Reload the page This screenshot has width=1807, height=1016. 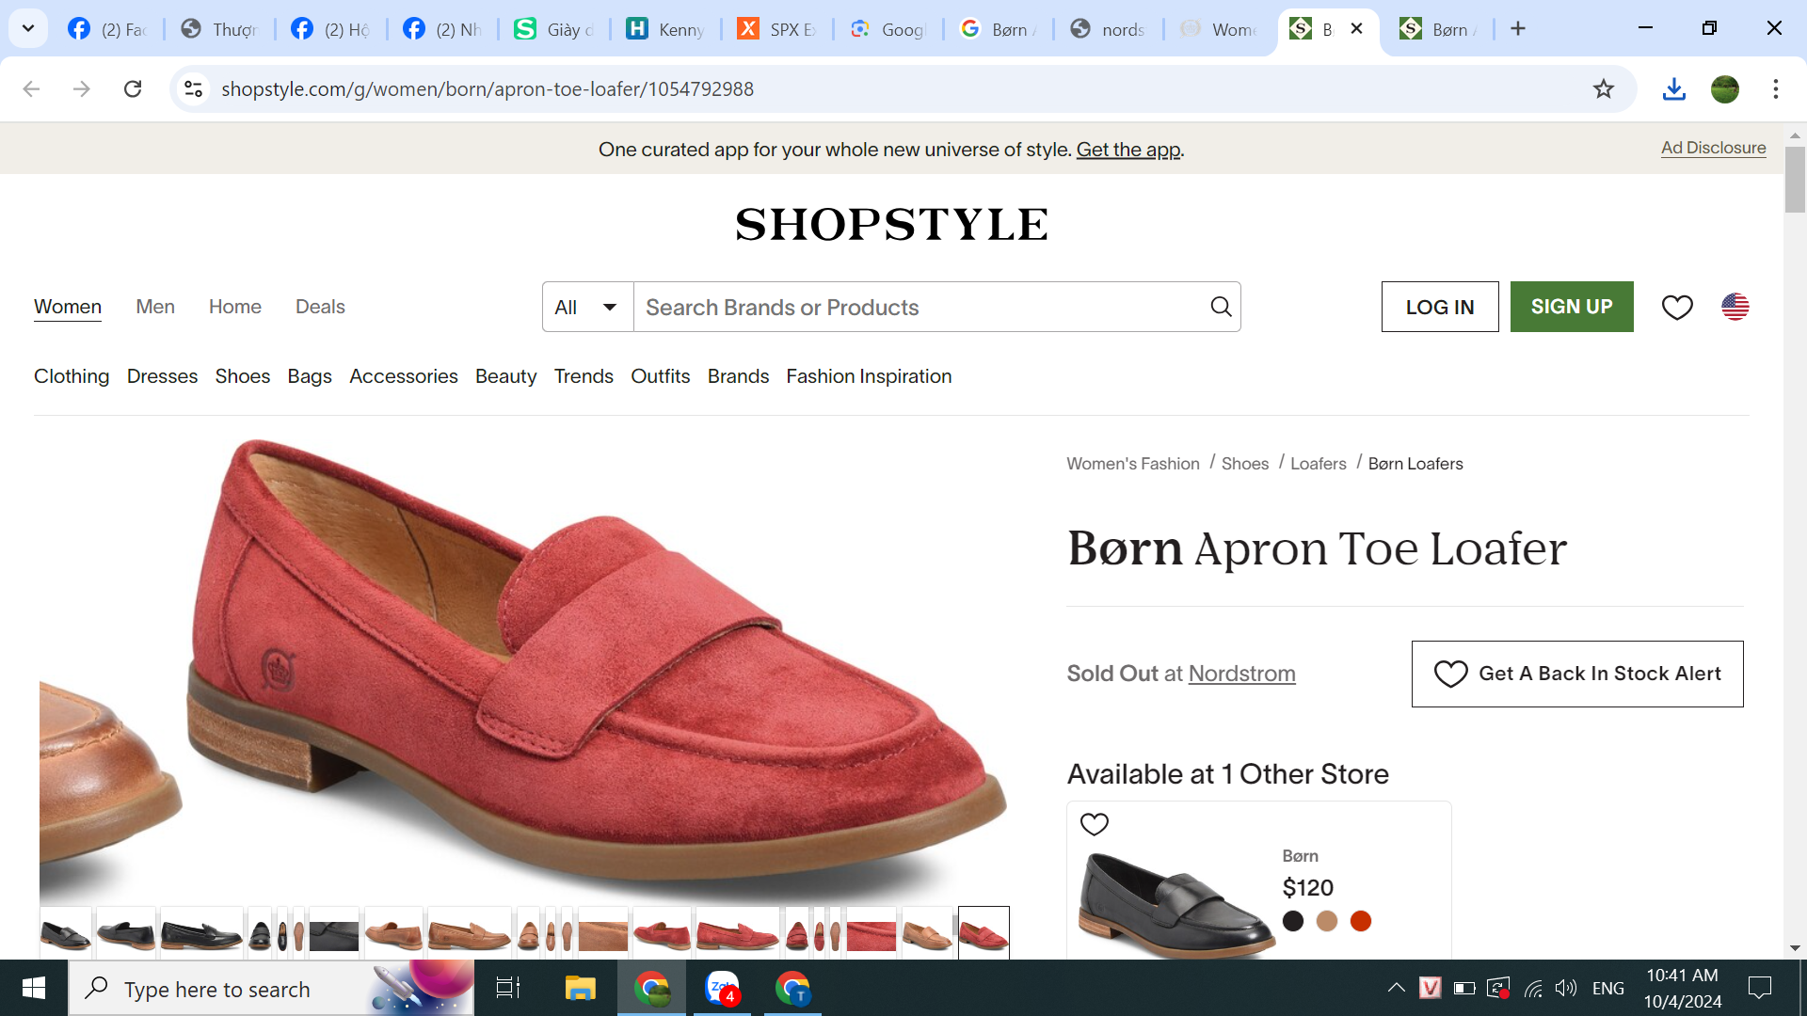point(133,88)
